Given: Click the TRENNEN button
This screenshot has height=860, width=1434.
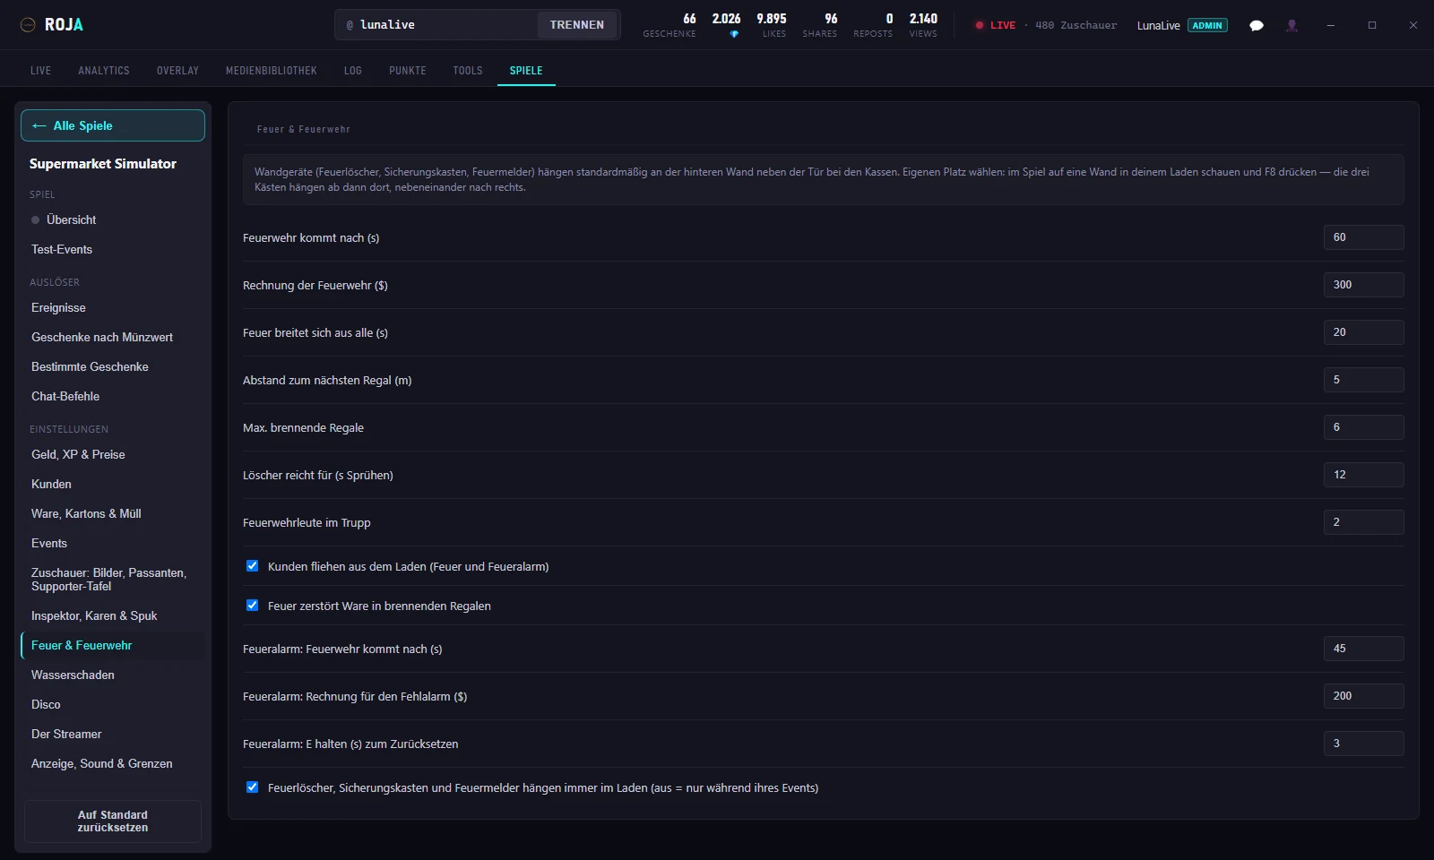Looking at the screenshot, I should (577, 25).
